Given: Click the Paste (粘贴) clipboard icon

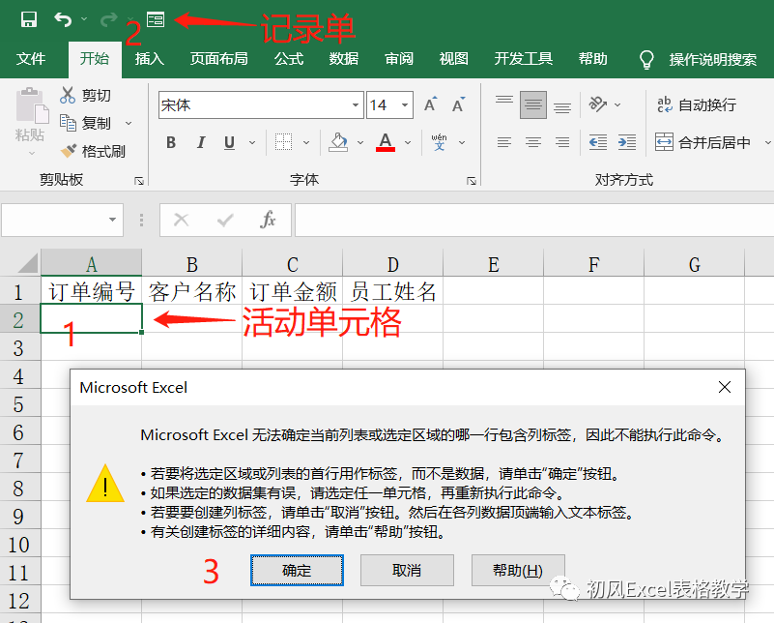Looking at the screenshot, I should click(31, 105).
